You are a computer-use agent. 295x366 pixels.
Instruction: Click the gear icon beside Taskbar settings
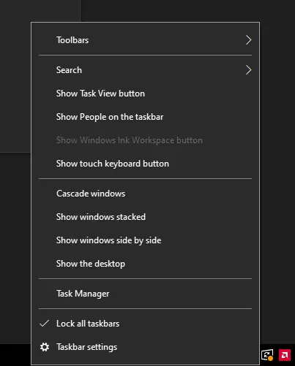[x=45, y=347]
